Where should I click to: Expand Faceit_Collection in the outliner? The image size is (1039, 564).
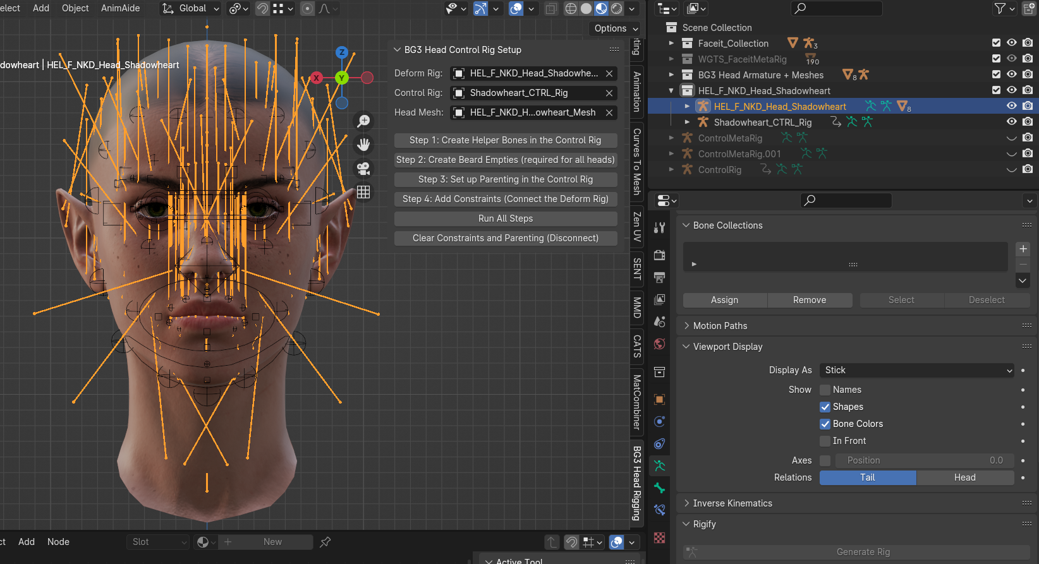pyautogui.click(x=671, y=43)
